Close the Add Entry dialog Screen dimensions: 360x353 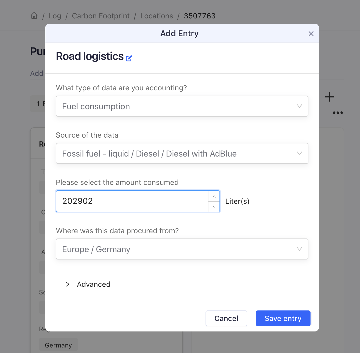[311, 34]
